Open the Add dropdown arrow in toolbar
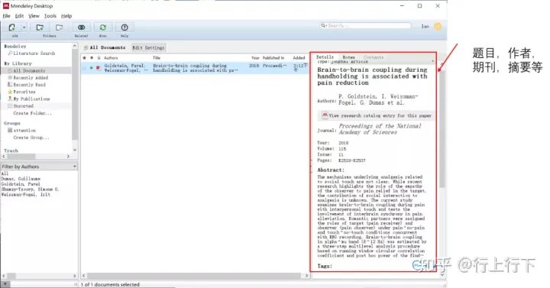This screenshot has width=550, height=288. pyautogui.click(x=24, y=28)
